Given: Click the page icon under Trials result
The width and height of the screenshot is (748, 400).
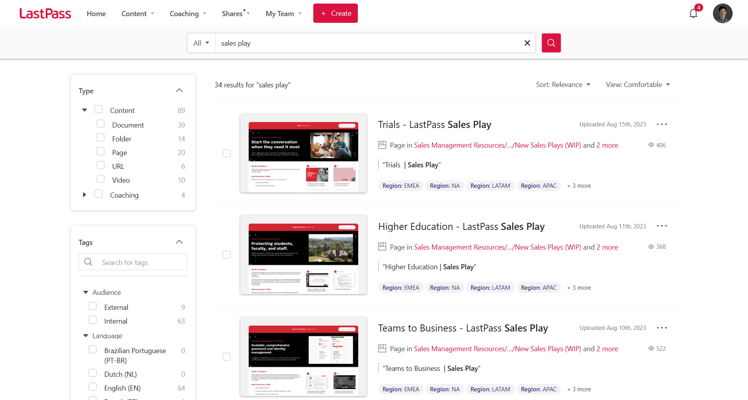Looking at the screenshot, I should point(382,145).
